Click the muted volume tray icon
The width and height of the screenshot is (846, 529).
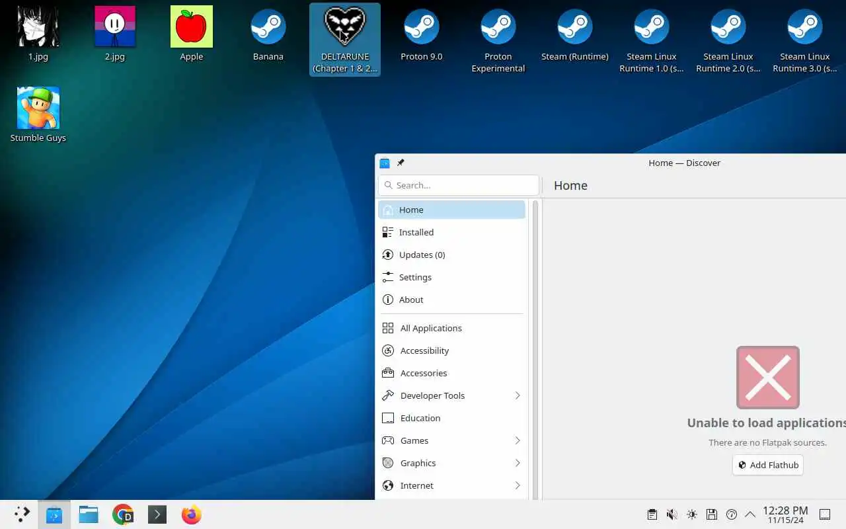point(672,514)
